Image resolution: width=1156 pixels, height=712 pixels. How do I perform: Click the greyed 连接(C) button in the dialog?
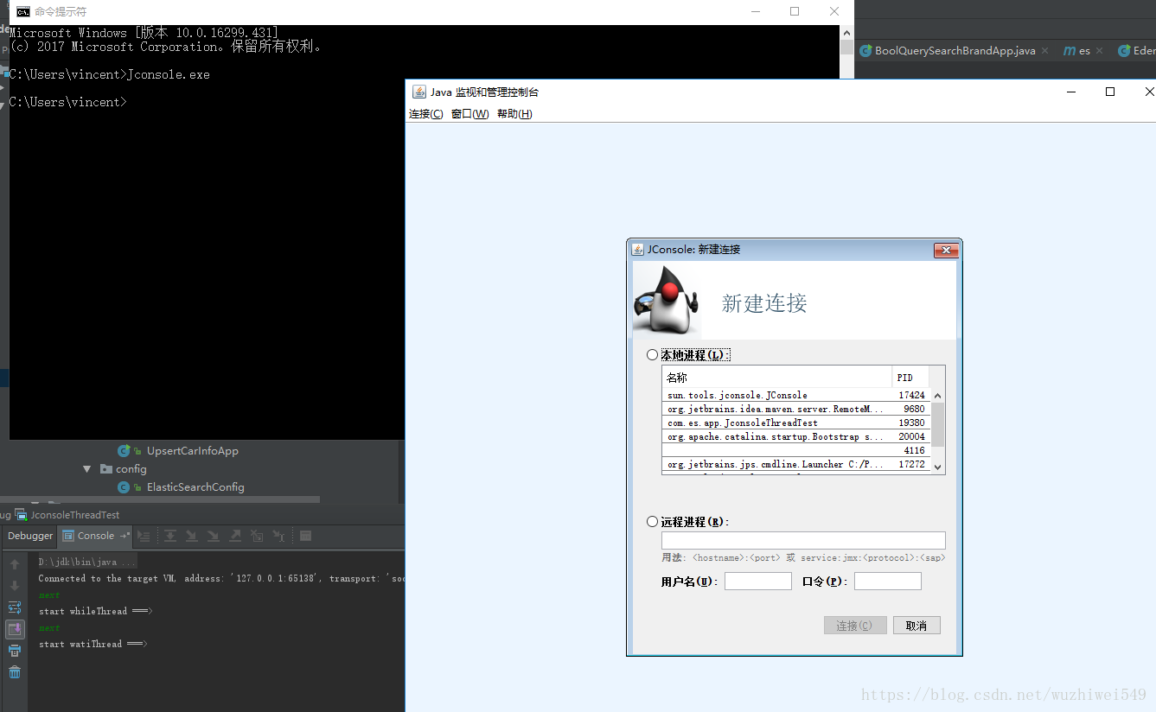[x=855, y=626]
